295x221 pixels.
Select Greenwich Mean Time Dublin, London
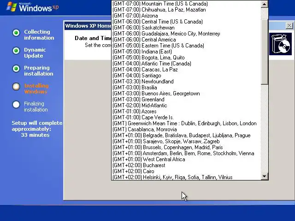point(186,123)
